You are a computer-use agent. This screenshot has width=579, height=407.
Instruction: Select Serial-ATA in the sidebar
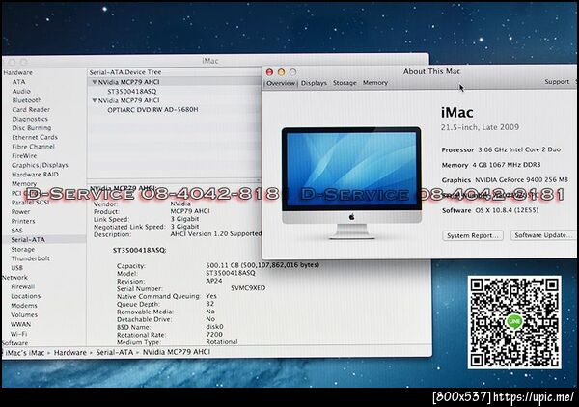point(28,240)
